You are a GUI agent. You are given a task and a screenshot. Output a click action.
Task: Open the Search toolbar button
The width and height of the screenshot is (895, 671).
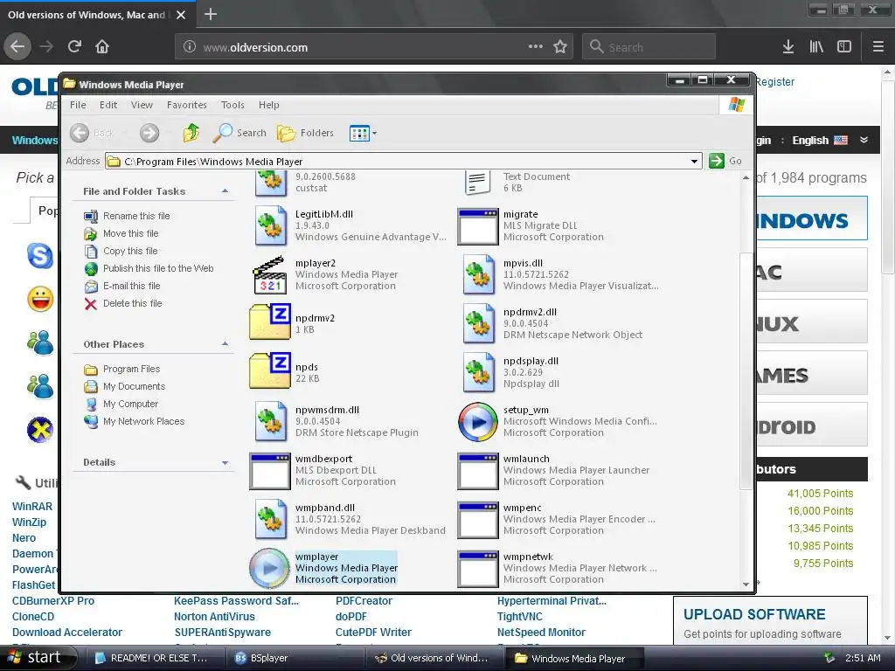(239, 133)
